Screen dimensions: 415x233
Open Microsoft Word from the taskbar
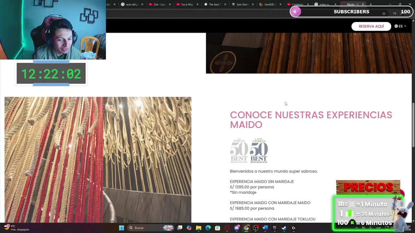(265, 228)
